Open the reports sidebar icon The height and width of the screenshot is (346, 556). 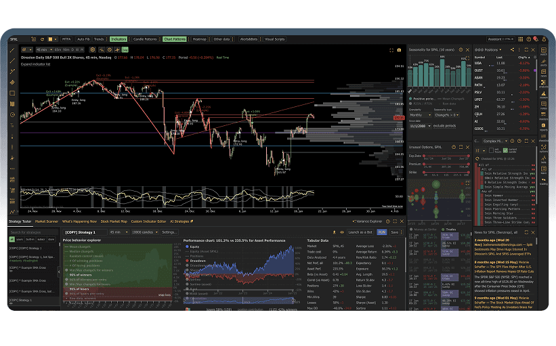(544, 127)
